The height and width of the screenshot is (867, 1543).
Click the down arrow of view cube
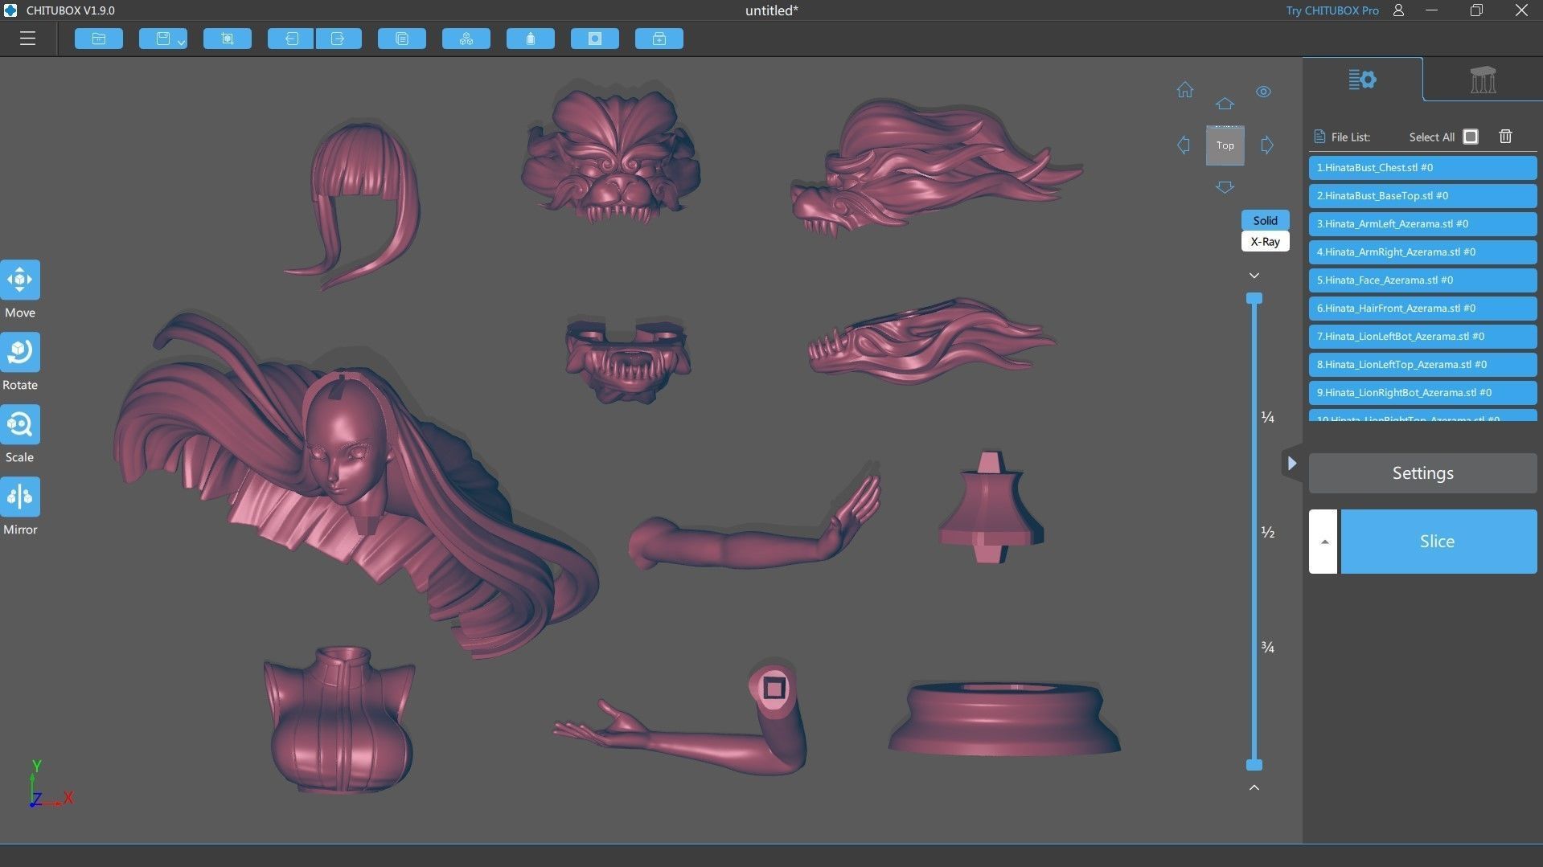pos(1225,187)
